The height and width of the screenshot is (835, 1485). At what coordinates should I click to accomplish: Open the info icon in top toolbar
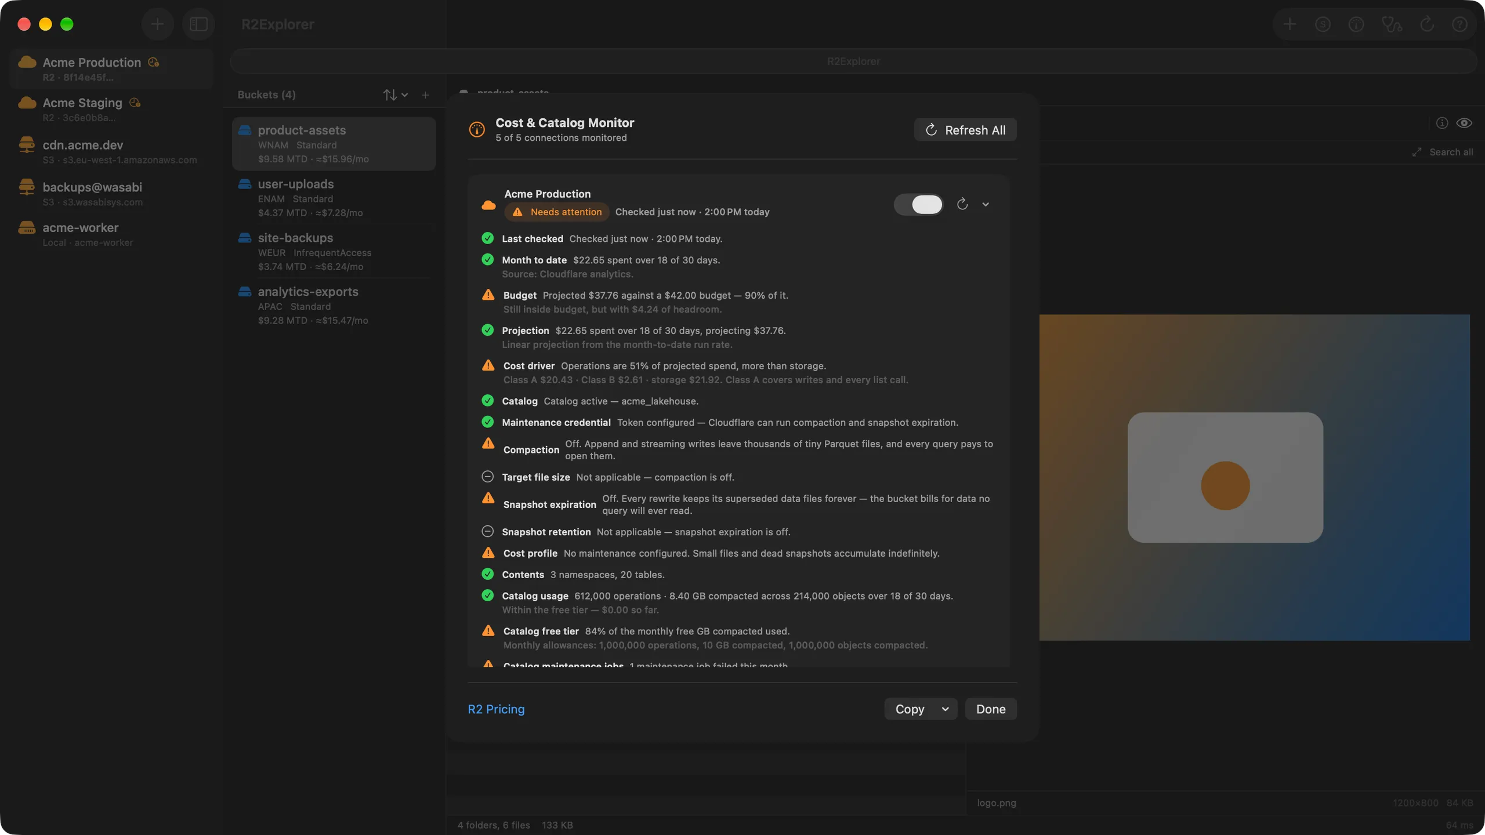tap(1356, 24)
